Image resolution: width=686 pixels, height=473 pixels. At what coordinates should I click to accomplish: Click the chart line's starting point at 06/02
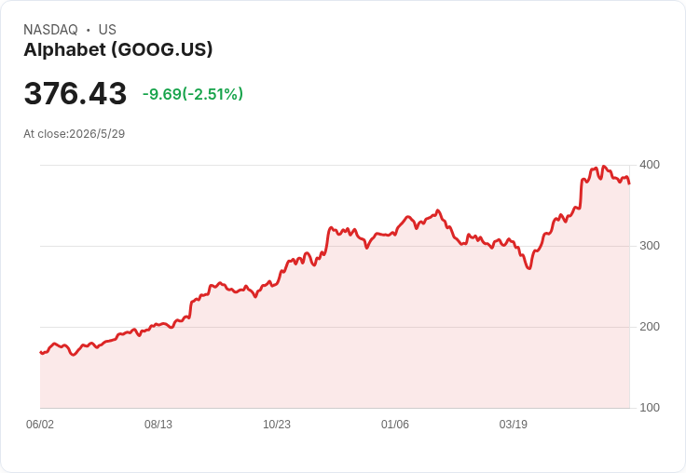coord(41,352)
